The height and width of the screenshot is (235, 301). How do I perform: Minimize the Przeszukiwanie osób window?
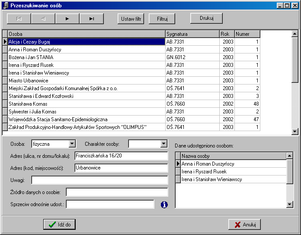[x=280, y=6]
